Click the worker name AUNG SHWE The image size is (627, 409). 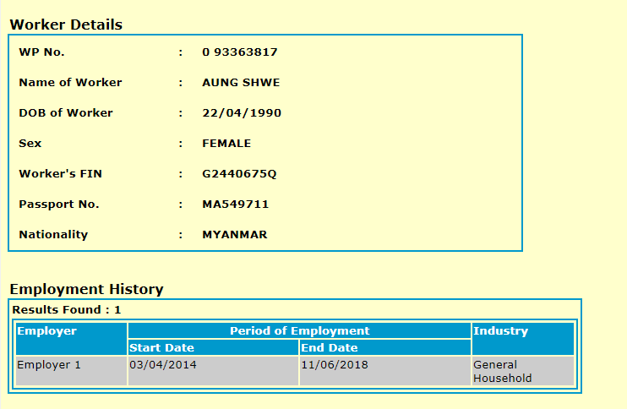pos(241,83)
